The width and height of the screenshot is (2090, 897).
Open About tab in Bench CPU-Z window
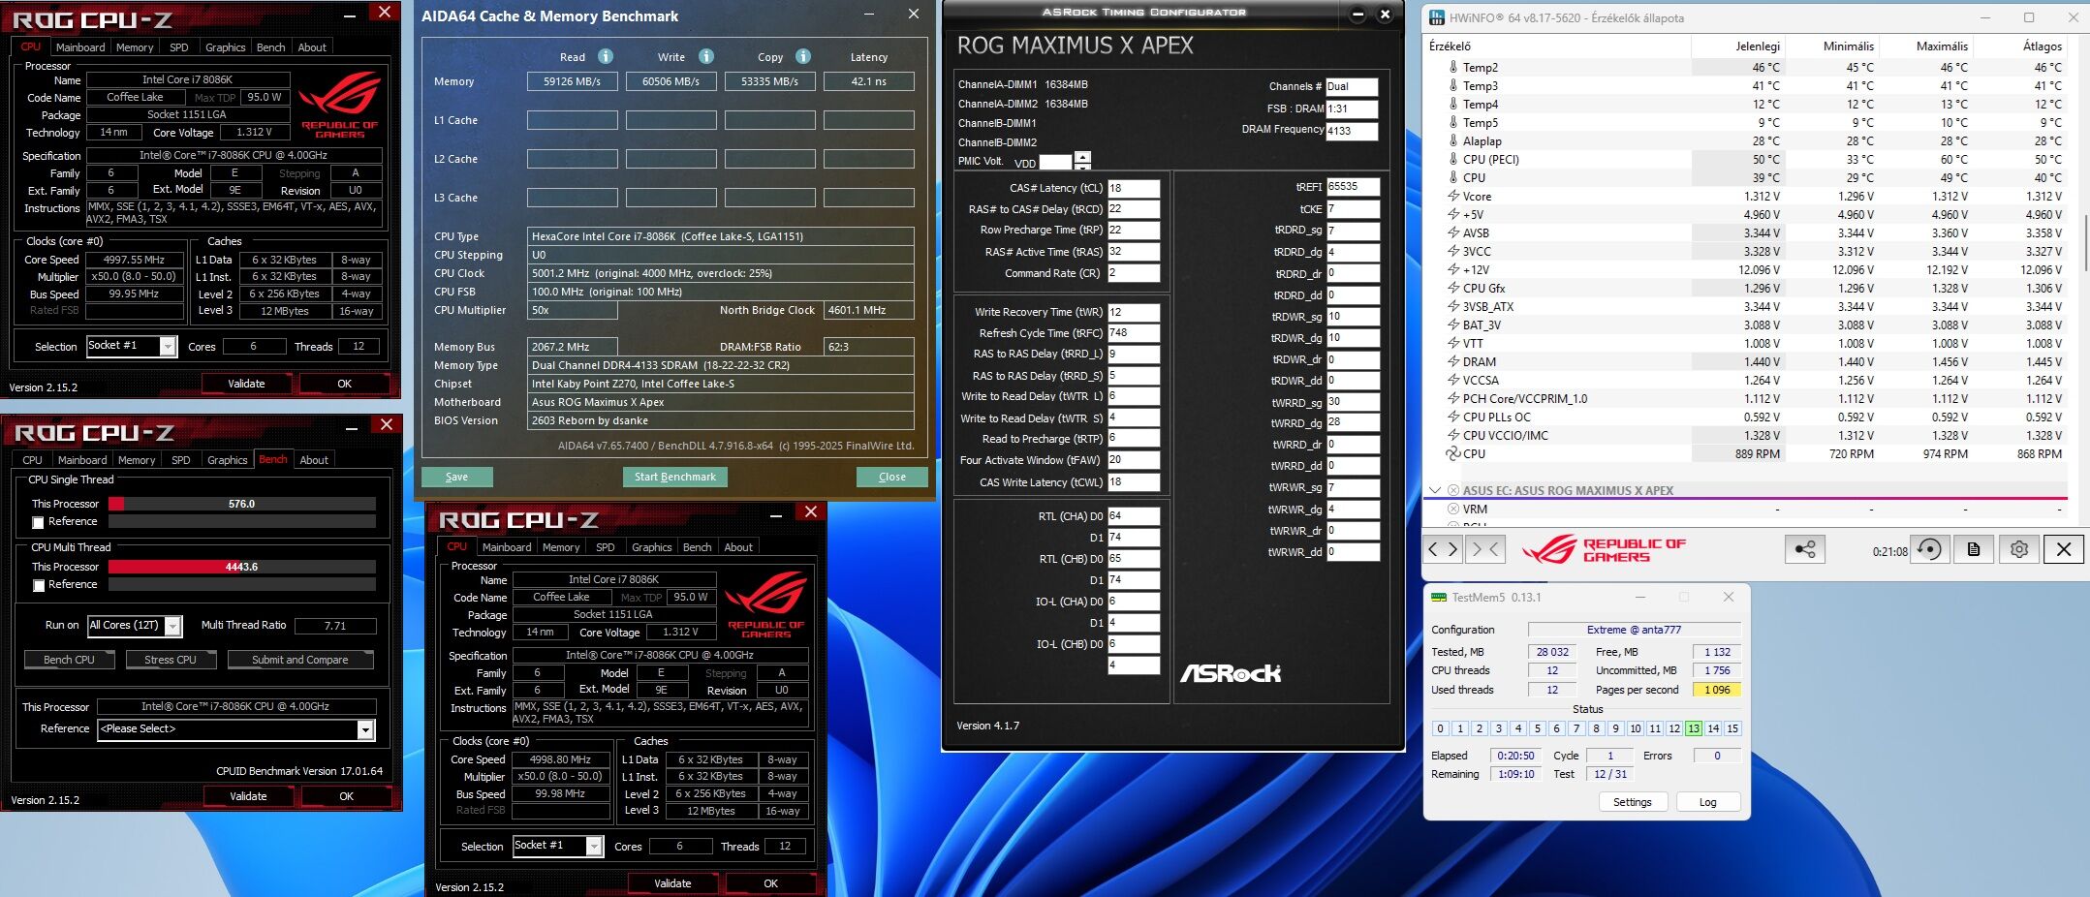tap(314, 459)
